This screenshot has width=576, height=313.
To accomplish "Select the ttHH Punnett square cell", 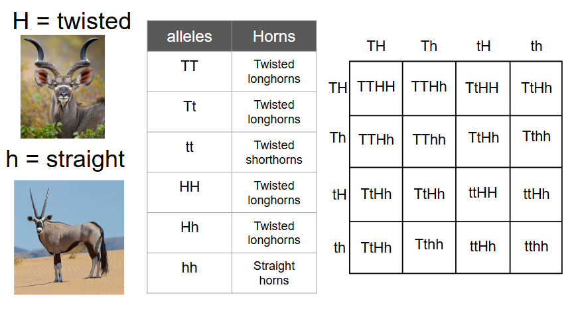I will click(x=482, y=194).
